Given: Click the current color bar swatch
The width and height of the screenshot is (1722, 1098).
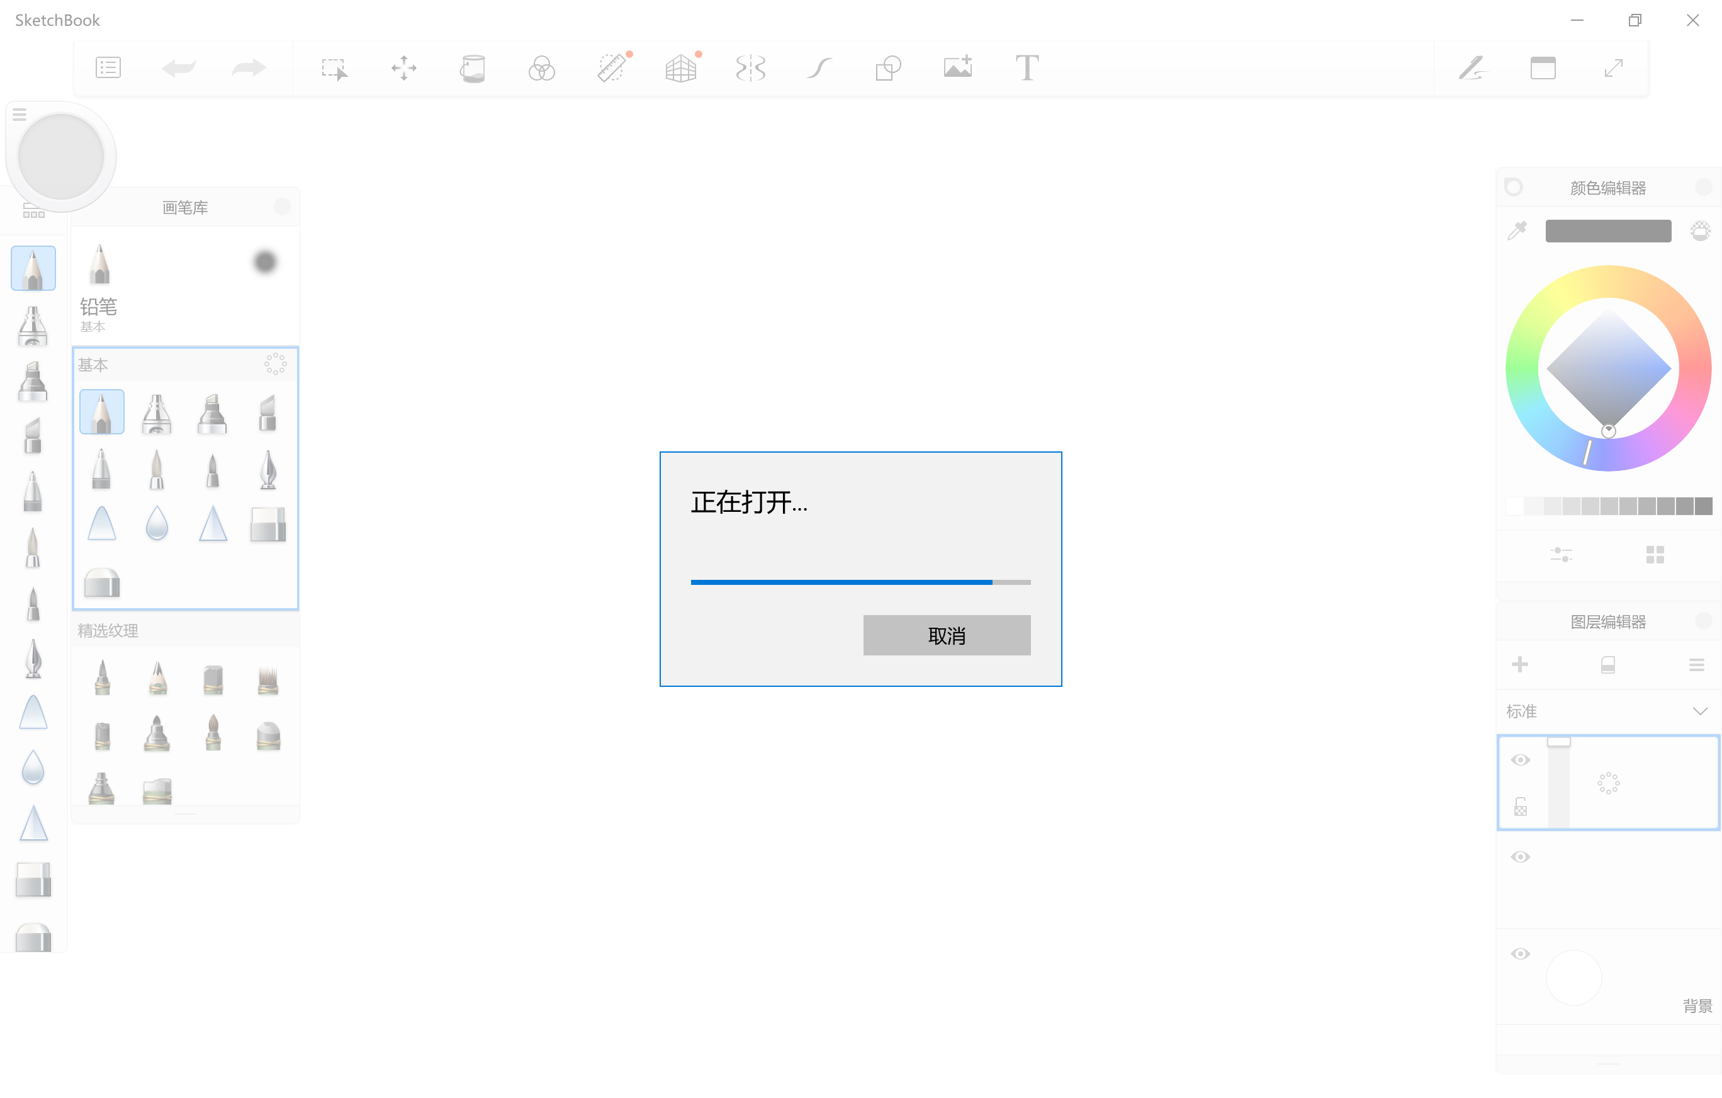Looking at the screenshot, I should (1607, 230).
